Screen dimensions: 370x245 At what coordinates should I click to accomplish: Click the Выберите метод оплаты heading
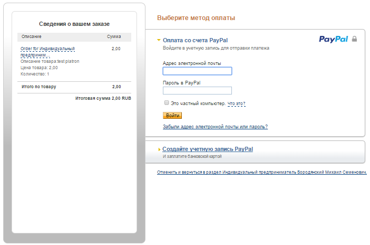pyautogui.click(x=196, y=18)
